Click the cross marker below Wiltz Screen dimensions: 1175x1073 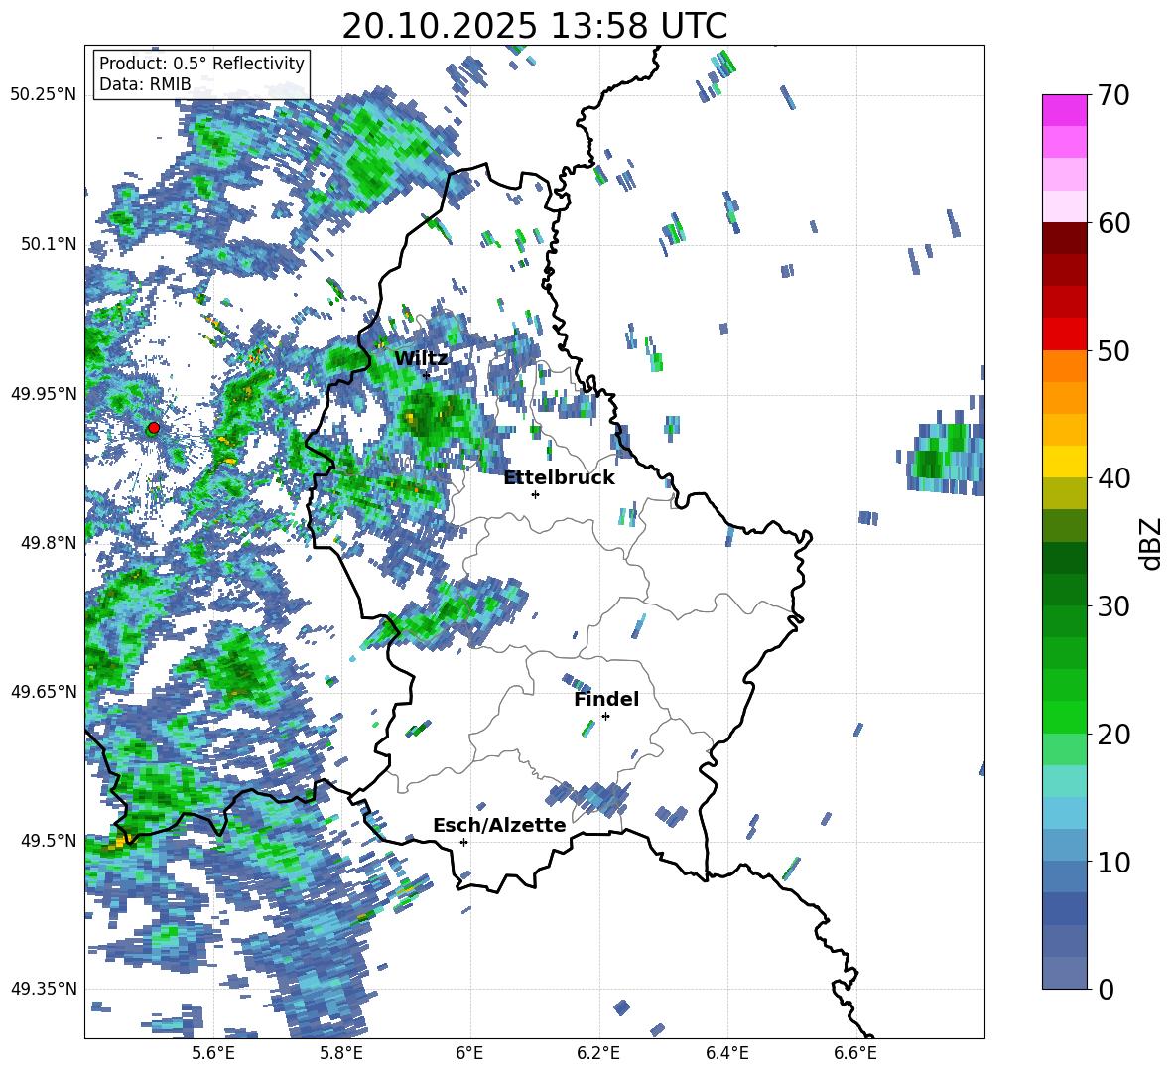pos(426,375)
